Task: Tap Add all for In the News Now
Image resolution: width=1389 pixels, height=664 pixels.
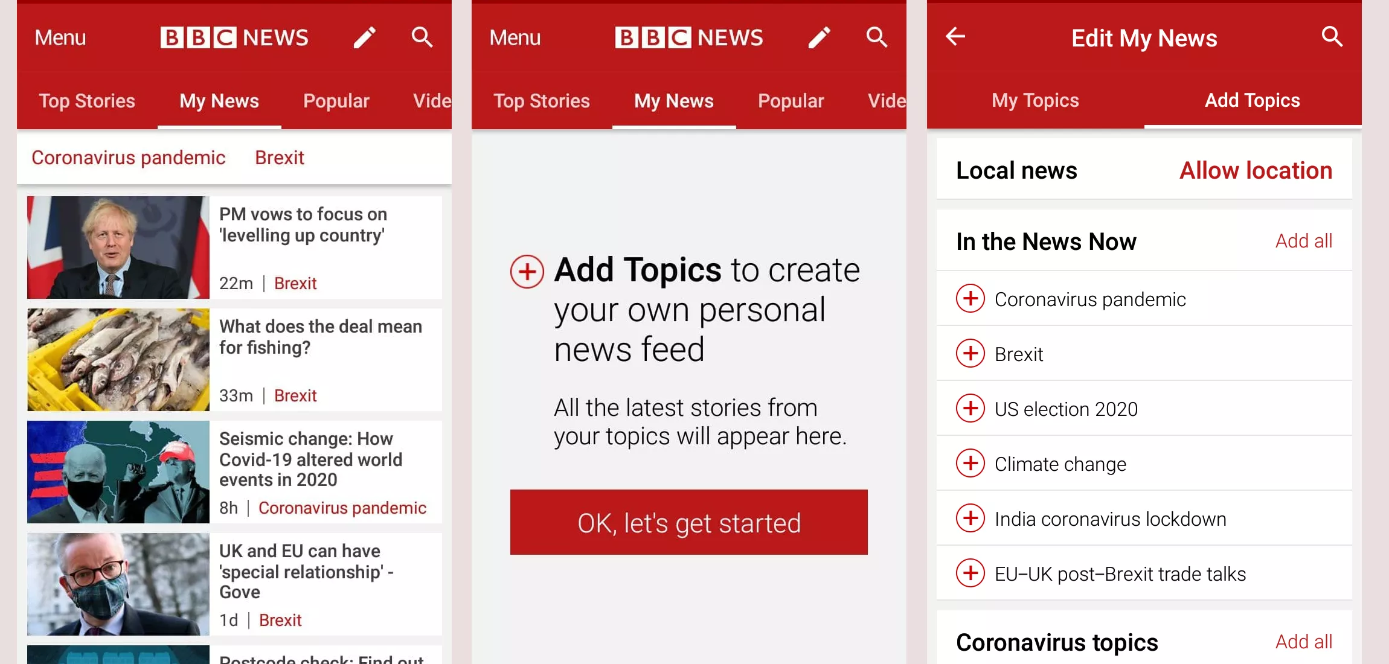Action: point(1304,241)
